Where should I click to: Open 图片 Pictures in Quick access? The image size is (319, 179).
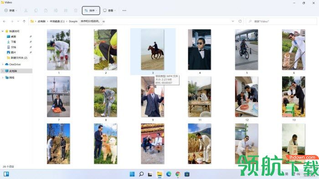tap(13, 52)
